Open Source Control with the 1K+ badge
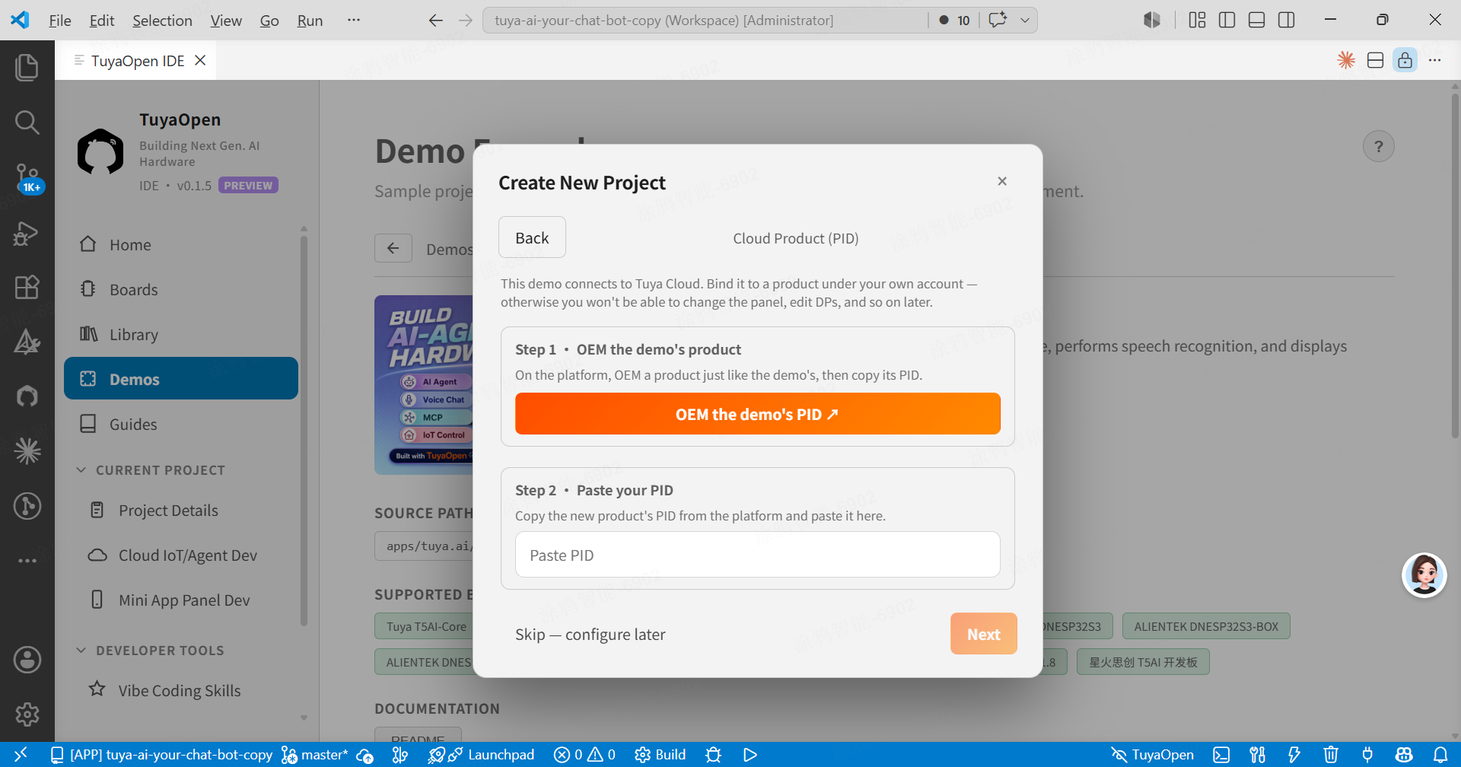Screen dimensions: 1461x767 pos(27,177)
